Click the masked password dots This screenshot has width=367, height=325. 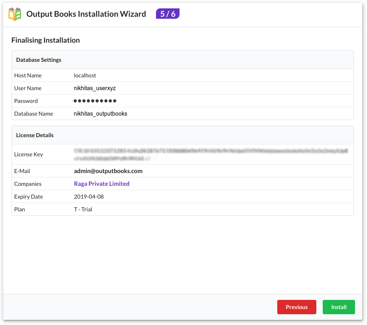[95, 101]
